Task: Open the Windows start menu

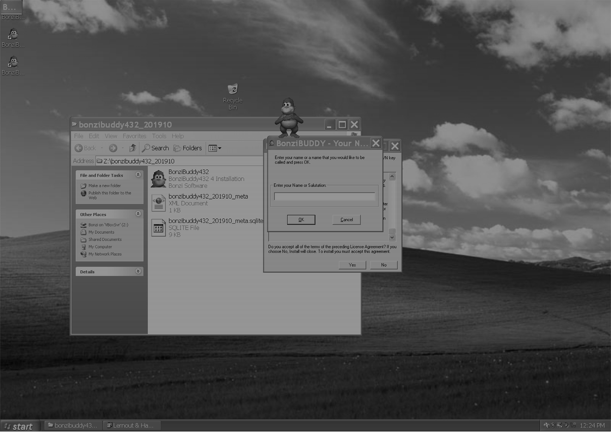Action: tap(18, 426)
